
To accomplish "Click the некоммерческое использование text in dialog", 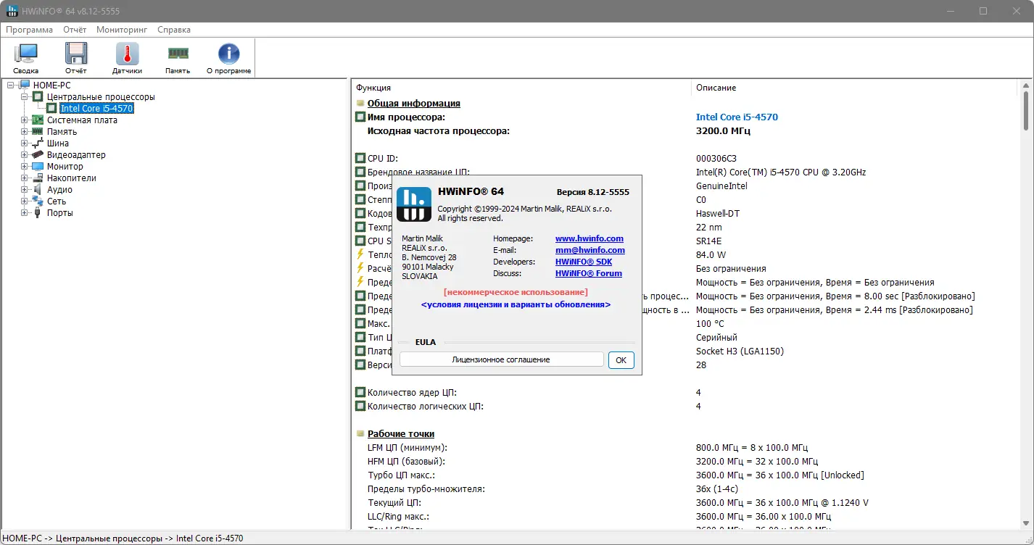I will [516, 292].
